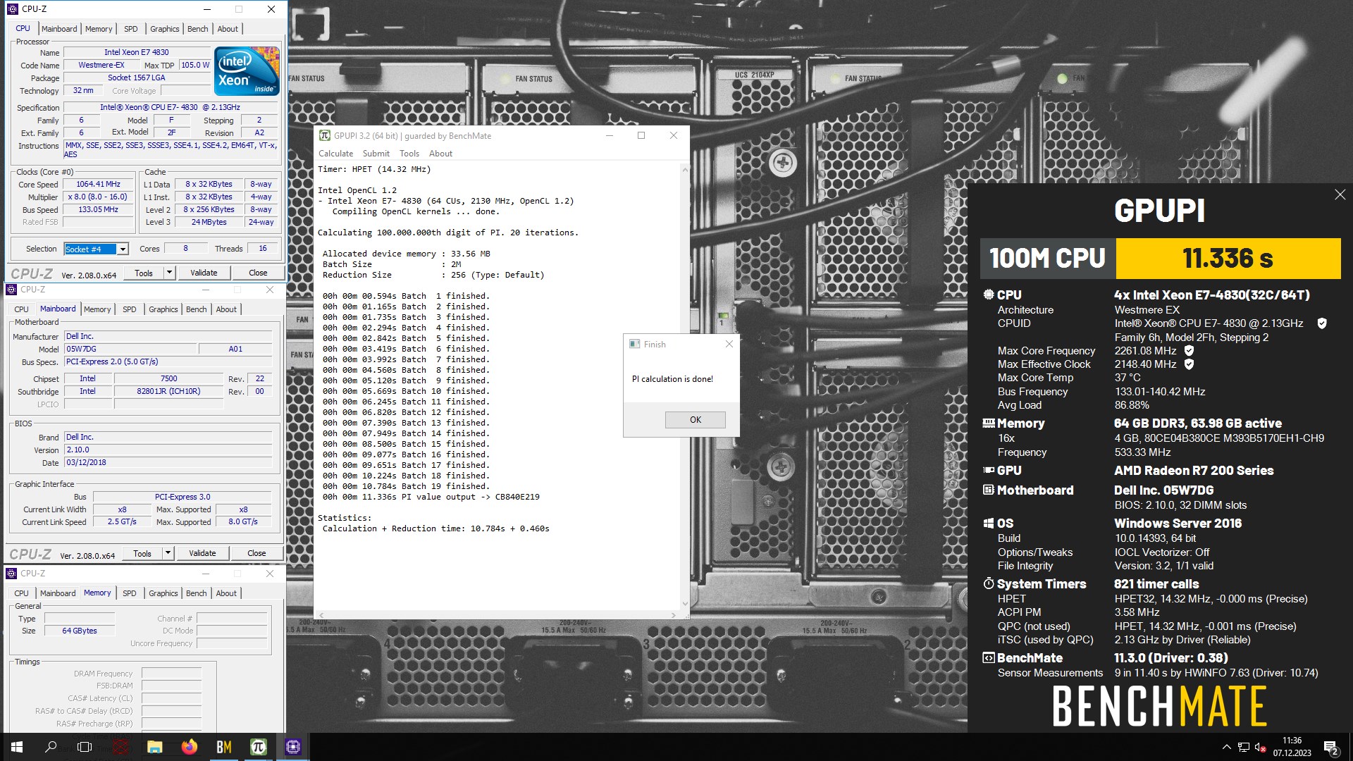The image size is (1353, 761).
Task: Select the SPD tab in top CPU-Z window
Action: [x=131, y=29]
